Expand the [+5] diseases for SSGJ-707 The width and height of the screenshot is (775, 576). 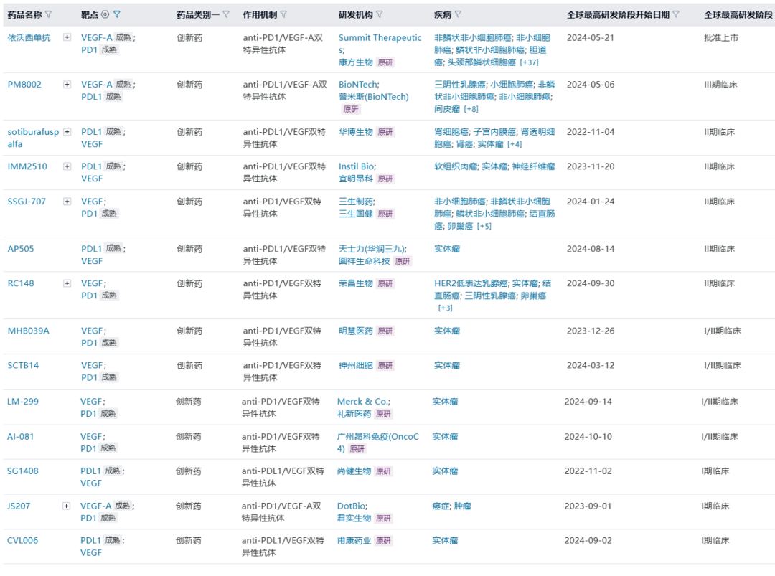tap(484, 226)
